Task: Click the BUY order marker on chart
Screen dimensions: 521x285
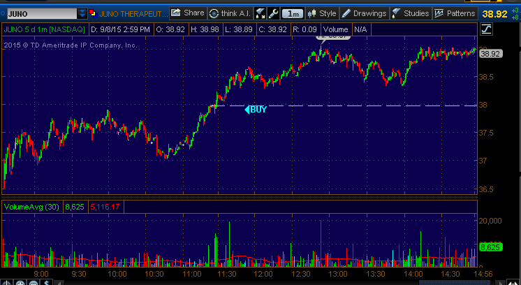Action: [257, 109]
